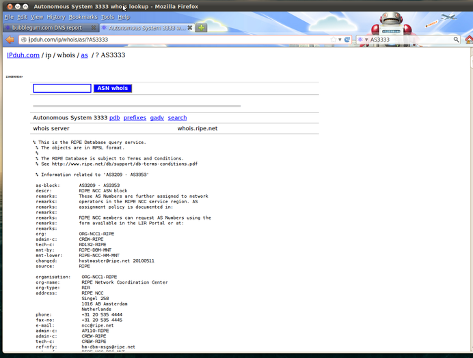Open the Tools menu

pyautogui.click(x=107, y=17)
